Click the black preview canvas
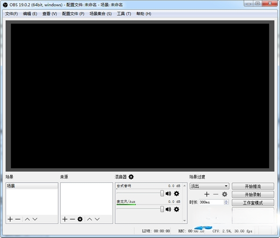Viewport: 280px width, 238px height. click(x=140, y=96)
